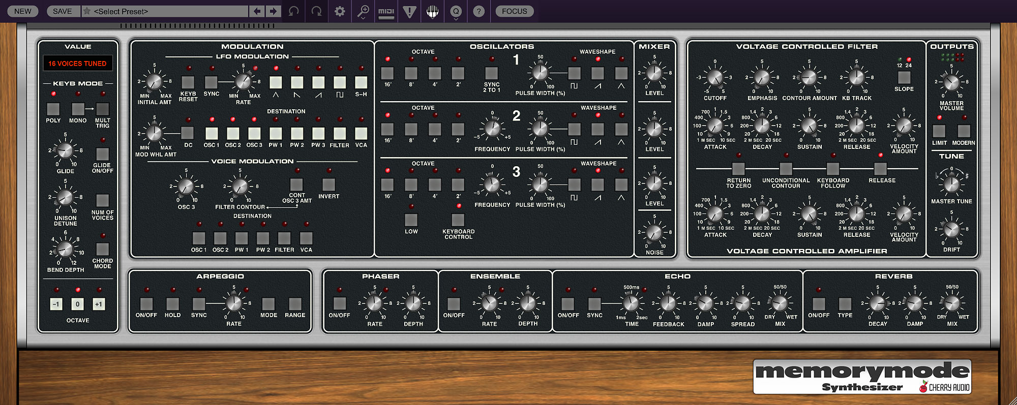
Task: Toggle the Arpeggio ON/OFF switch
Action: coord(146,304)
